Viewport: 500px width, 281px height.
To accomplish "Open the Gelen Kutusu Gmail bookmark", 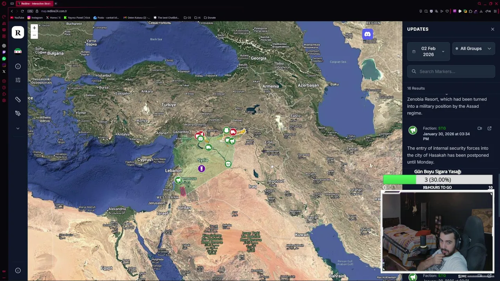I will pos(136,18).
